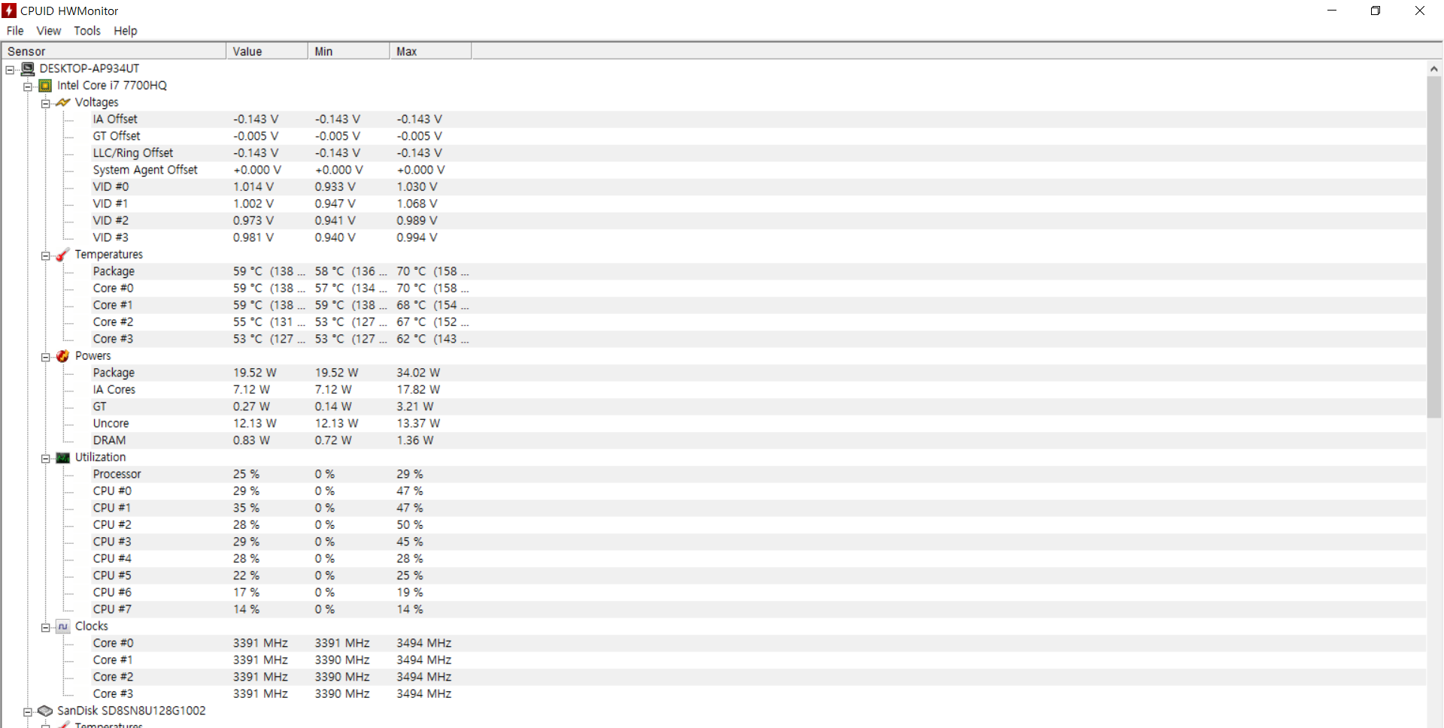Click the VID #2 value 0.973 V
This screenshot has height=728, width=1444.
click(x=253, y=221)
